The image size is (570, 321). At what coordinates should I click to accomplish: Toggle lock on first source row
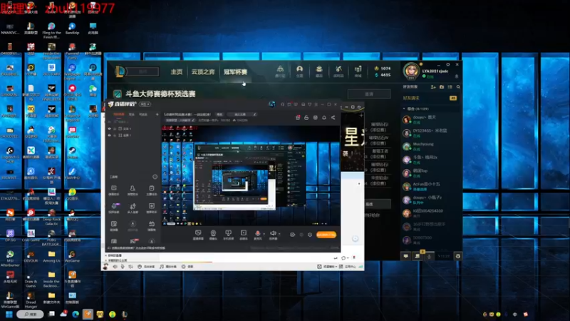pos(115,128)
